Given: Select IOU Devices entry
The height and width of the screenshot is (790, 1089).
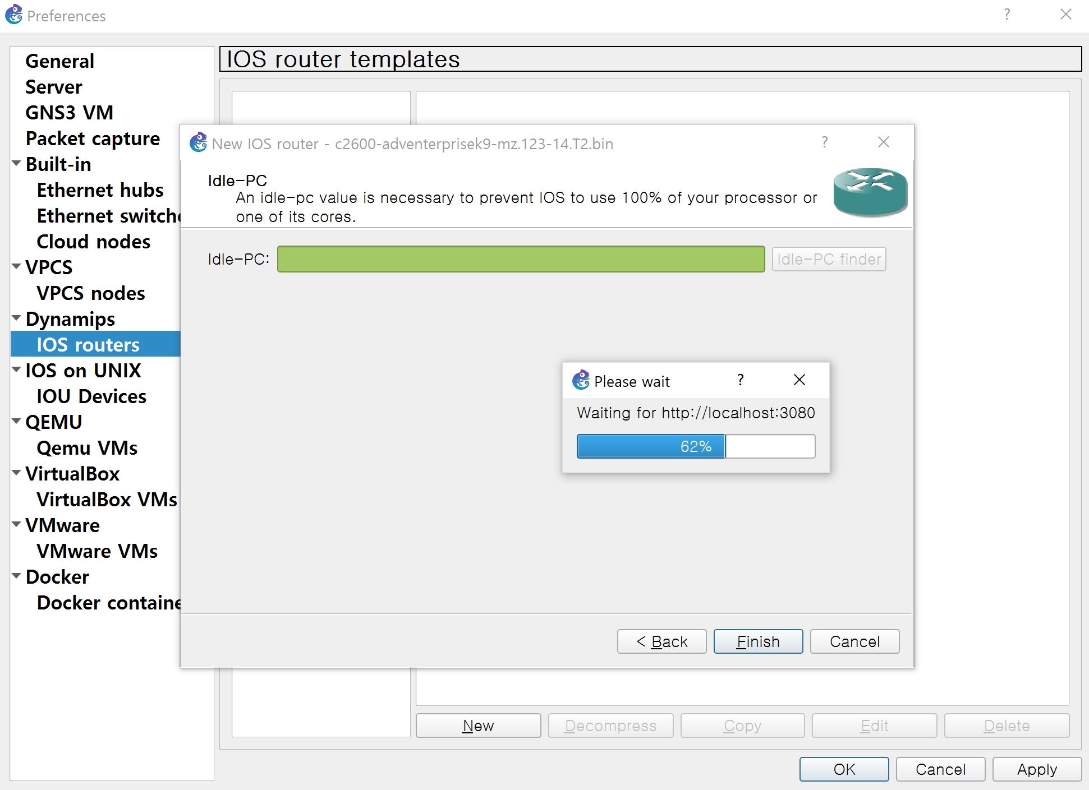Looking at the screenshot, I should 91,396.
